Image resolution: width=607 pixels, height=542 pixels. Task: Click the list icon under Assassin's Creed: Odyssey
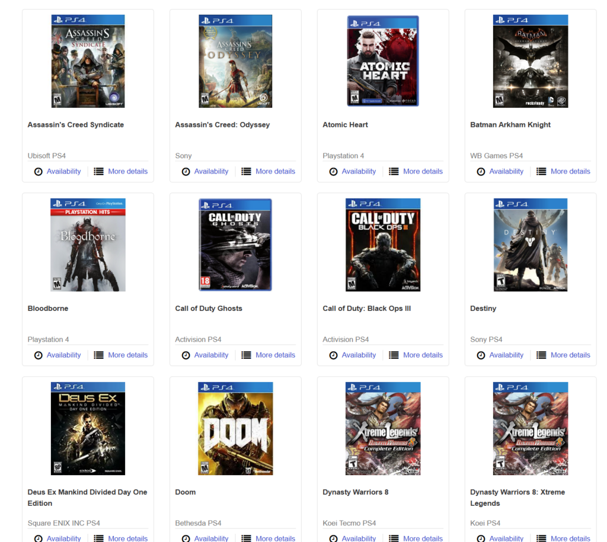pos(246,171)
